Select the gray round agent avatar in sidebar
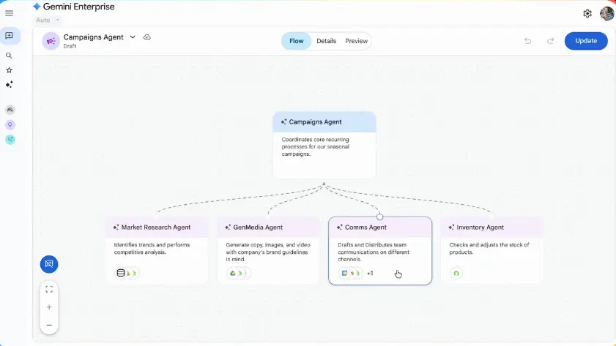This screenshot has height=346, width=616. pyautogui.click(x=10, y=110)
